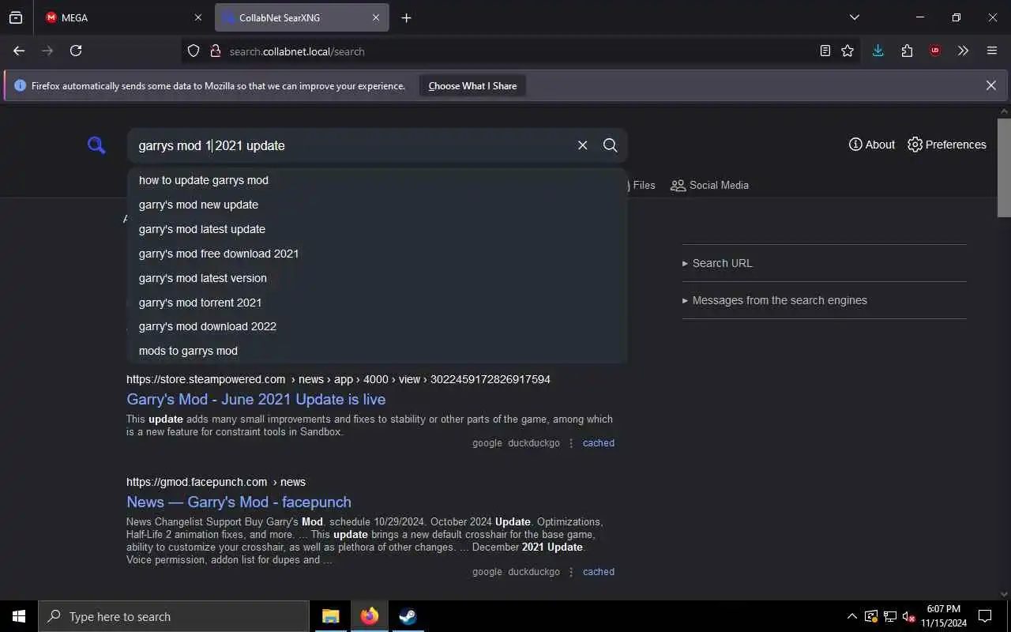Image resolution: width=1011 pixels, height=632 pixels.
Task: Open cached copy of facepunch result
Action: (x=599, y=572)
